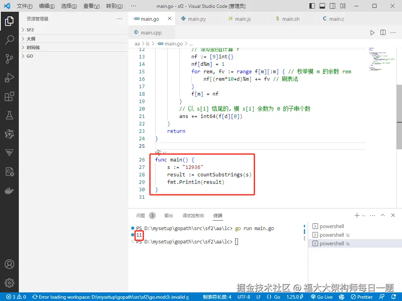Screen dimensions: 402x301
Task: Expand the 大纲 outline section
Action: coord(74,39)
